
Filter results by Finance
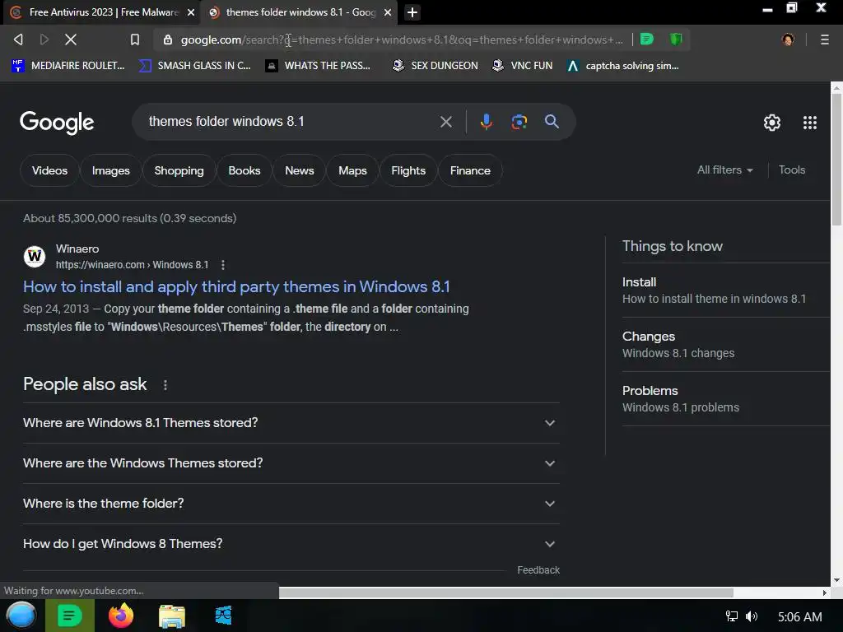470,170
